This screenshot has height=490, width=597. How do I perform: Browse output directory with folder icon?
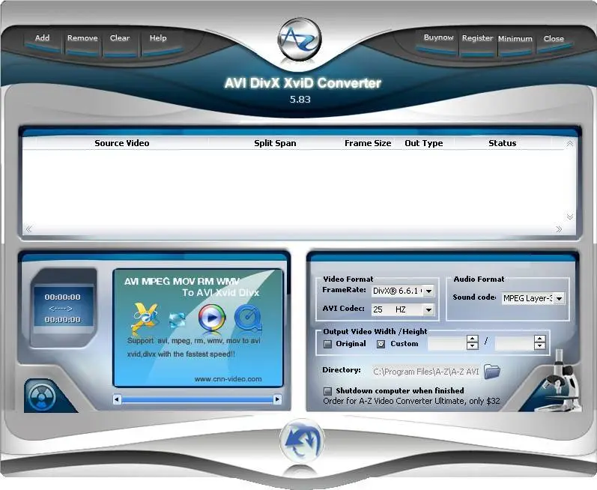(x=492, y=372)
